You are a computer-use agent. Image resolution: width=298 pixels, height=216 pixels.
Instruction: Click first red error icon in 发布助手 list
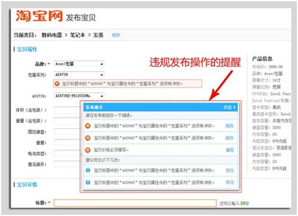88,126
